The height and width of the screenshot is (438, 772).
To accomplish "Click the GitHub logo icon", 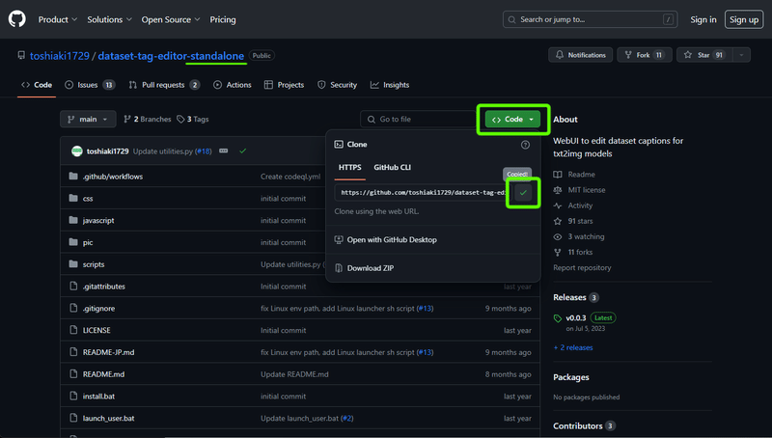I will tap(16, 19).
